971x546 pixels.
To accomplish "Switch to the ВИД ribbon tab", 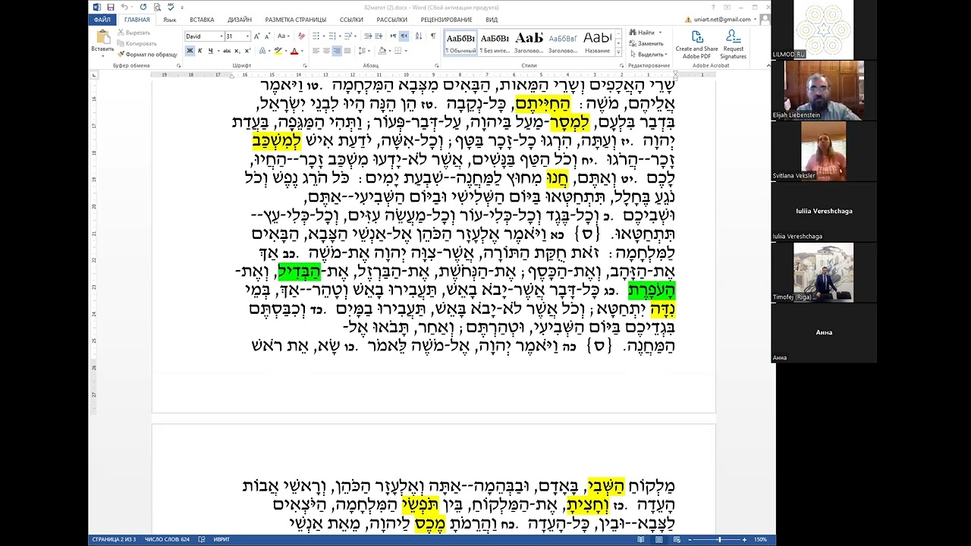I will pyautogui.click(x=492, y=20).
